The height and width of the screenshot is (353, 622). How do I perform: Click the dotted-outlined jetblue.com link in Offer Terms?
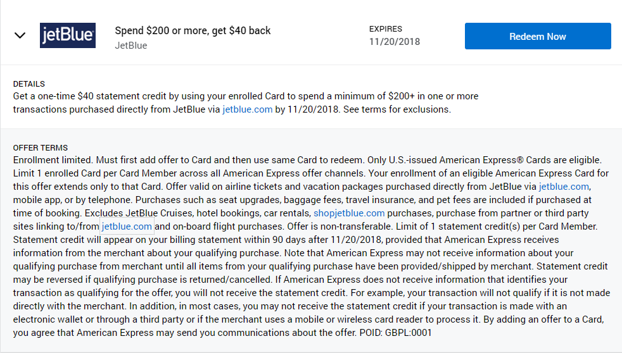tap(127, 226)
